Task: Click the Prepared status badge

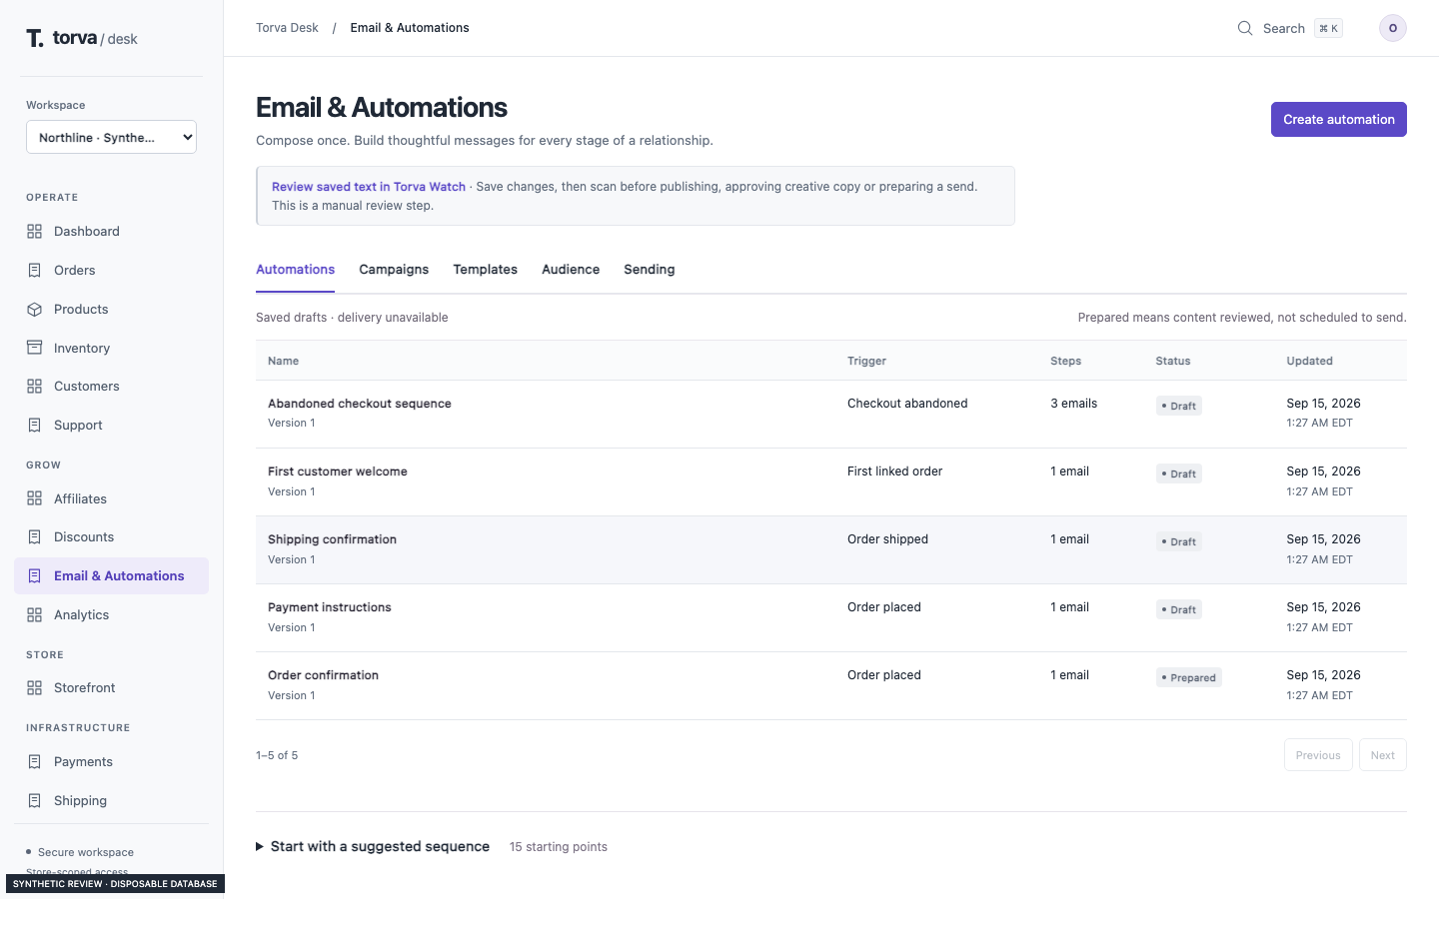Action: pyautogui.click(x=1188, y=677)
